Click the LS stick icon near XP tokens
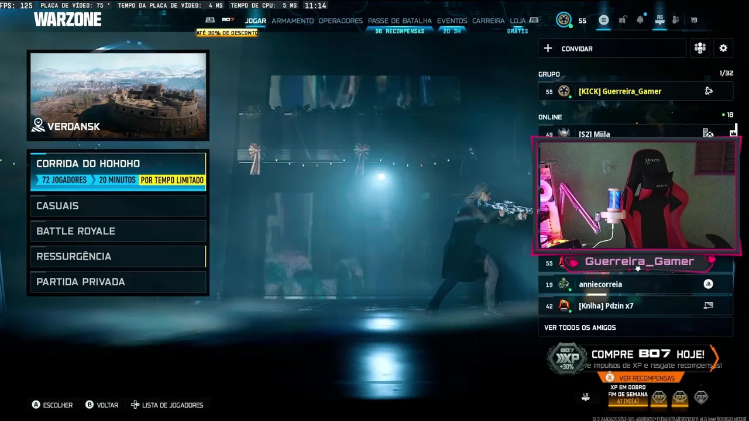Viewport: 749px width, 421px height. [586, 397]
